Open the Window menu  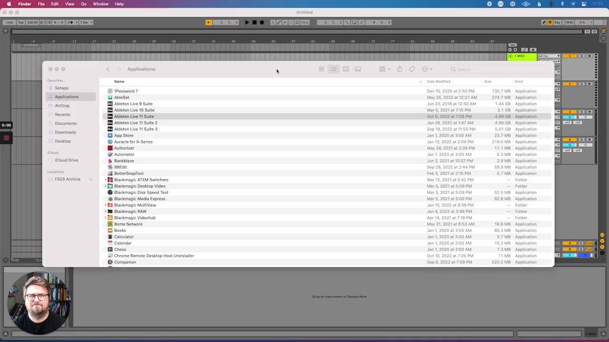(100, 4)
